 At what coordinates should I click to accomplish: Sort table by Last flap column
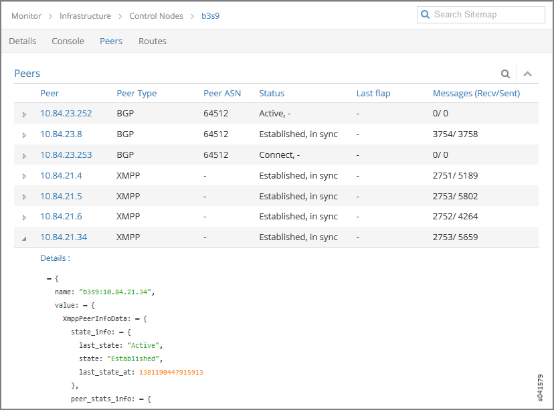pos(373,94)
